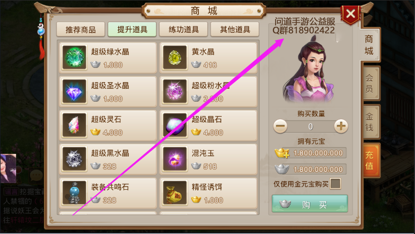Decrease purchase quantity with minus button
The image size is (415, 234).
(280, 126)
